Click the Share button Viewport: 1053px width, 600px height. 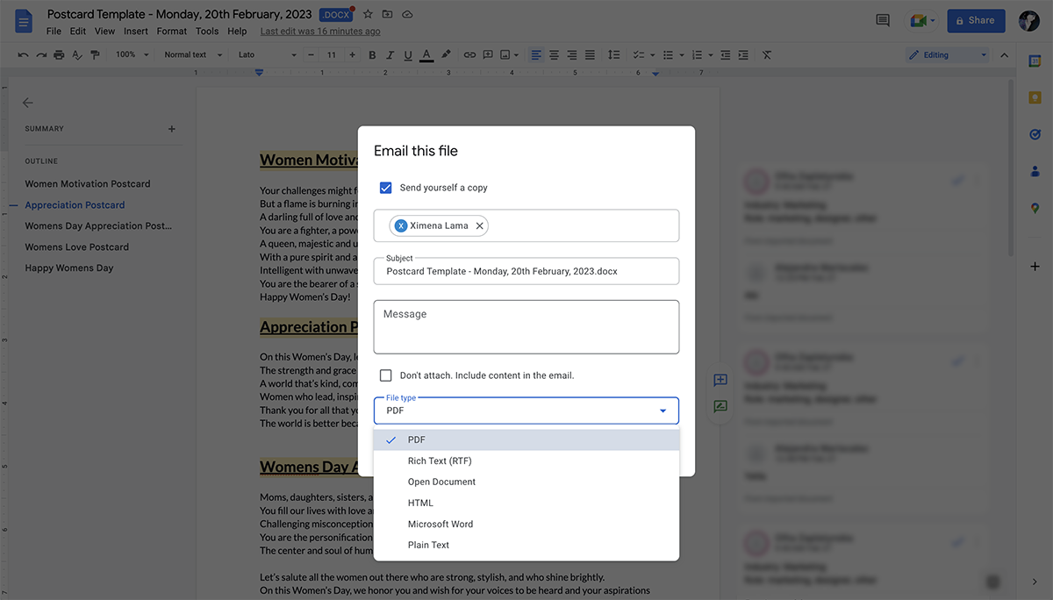974,20
